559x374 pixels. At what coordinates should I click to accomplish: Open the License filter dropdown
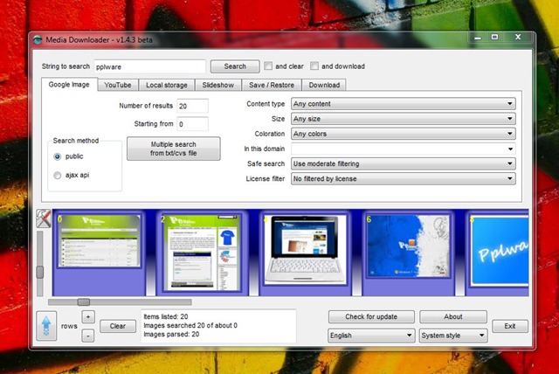[x=404, y=178]
